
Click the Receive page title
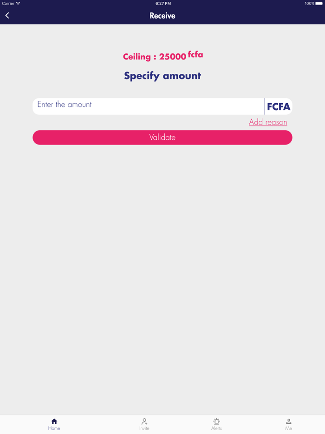click(x=162, y=16)
